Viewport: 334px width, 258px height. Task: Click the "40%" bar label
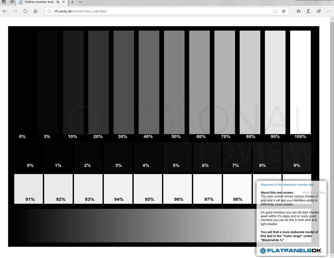click(x=148, y=137)
